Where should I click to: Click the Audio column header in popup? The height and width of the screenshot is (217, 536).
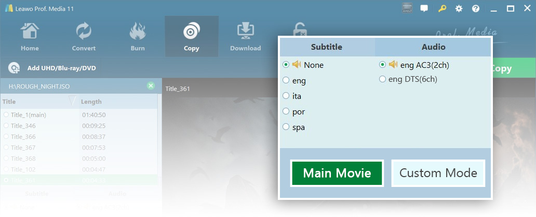[x=433, y=47]
